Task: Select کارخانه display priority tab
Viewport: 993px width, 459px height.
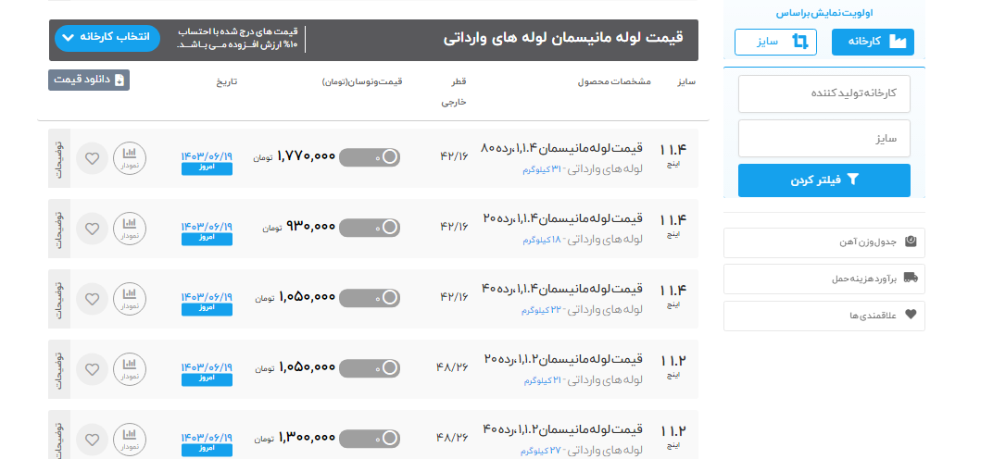Action: 873,42
